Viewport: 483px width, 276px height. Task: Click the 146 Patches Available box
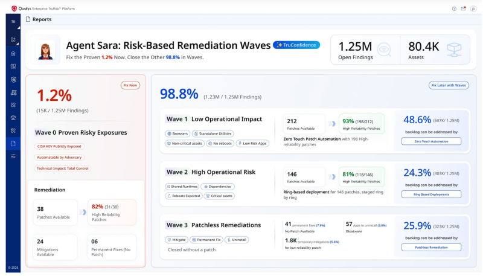(304, 177)
